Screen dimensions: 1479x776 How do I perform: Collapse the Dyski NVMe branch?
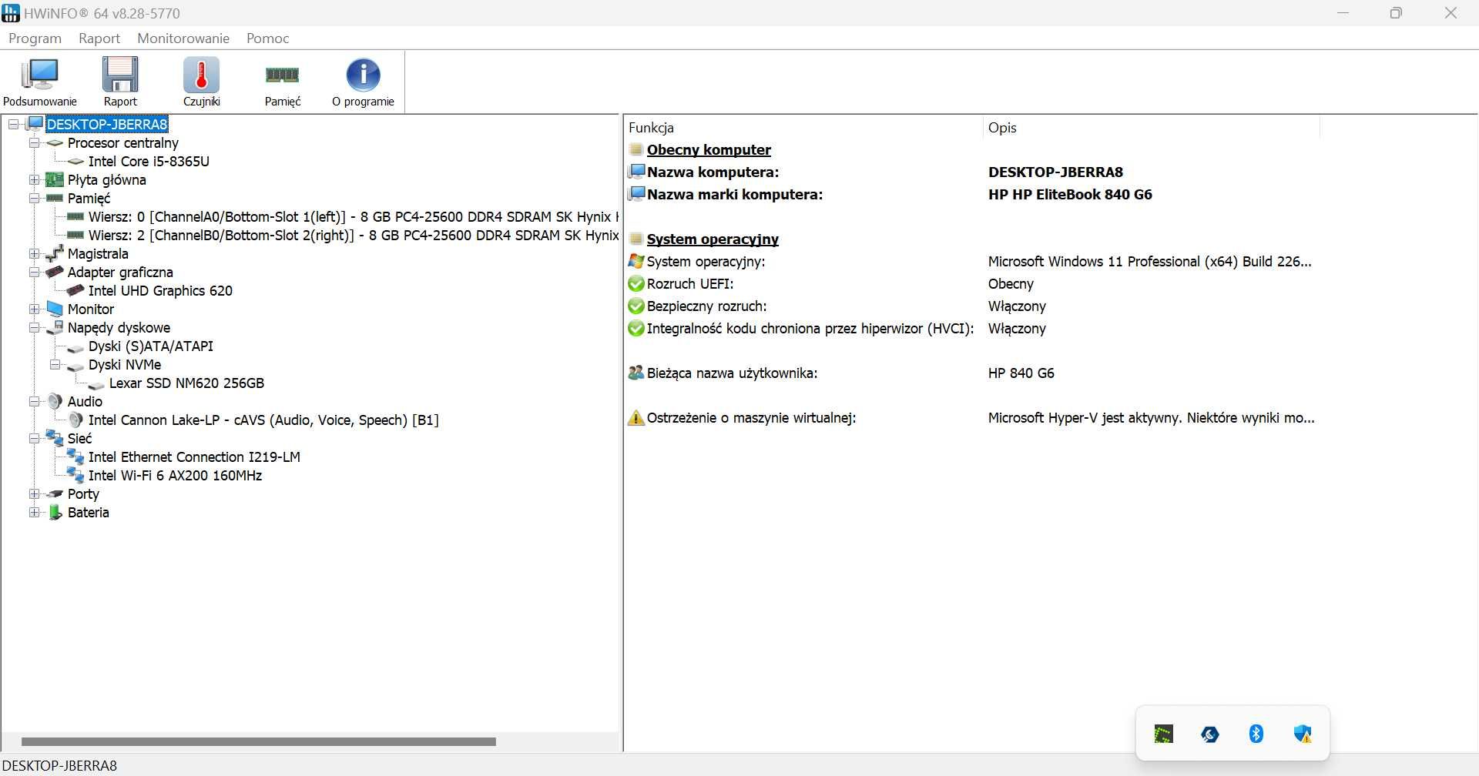click(55, 364)
